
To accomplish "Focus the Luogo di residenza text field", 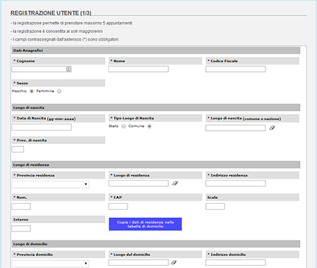I will [x=139, y=183].
